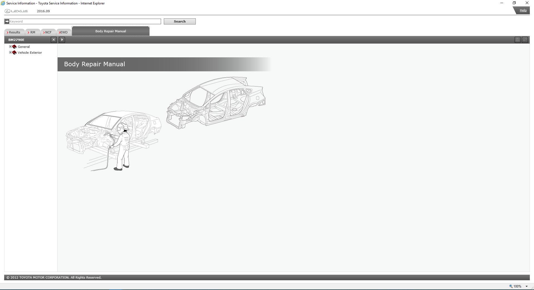Screen dimensions: 534x290
Task: Open the zoom level dropdown arrow
Action: [526, 286]
